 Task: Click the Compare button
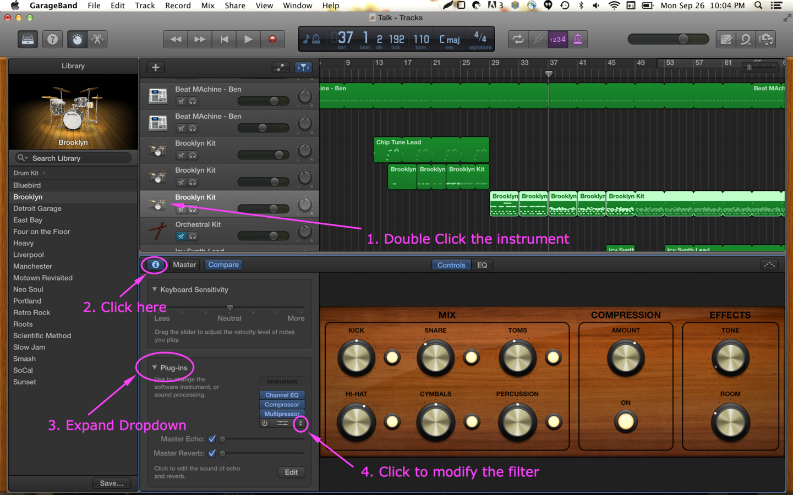pyautogui.click(x=223, y=265)
